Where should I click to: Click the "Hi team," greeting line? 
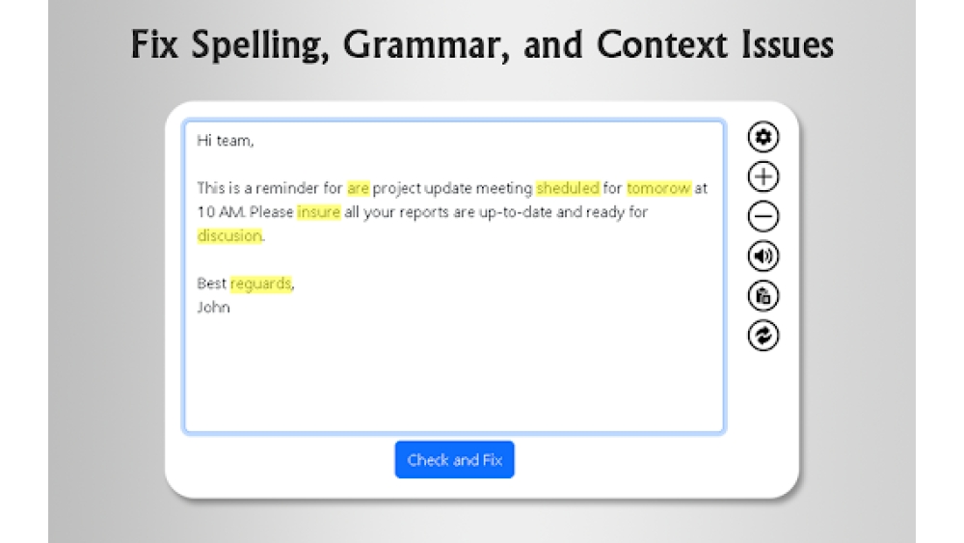pyautogui.click(x=225, y=141)
